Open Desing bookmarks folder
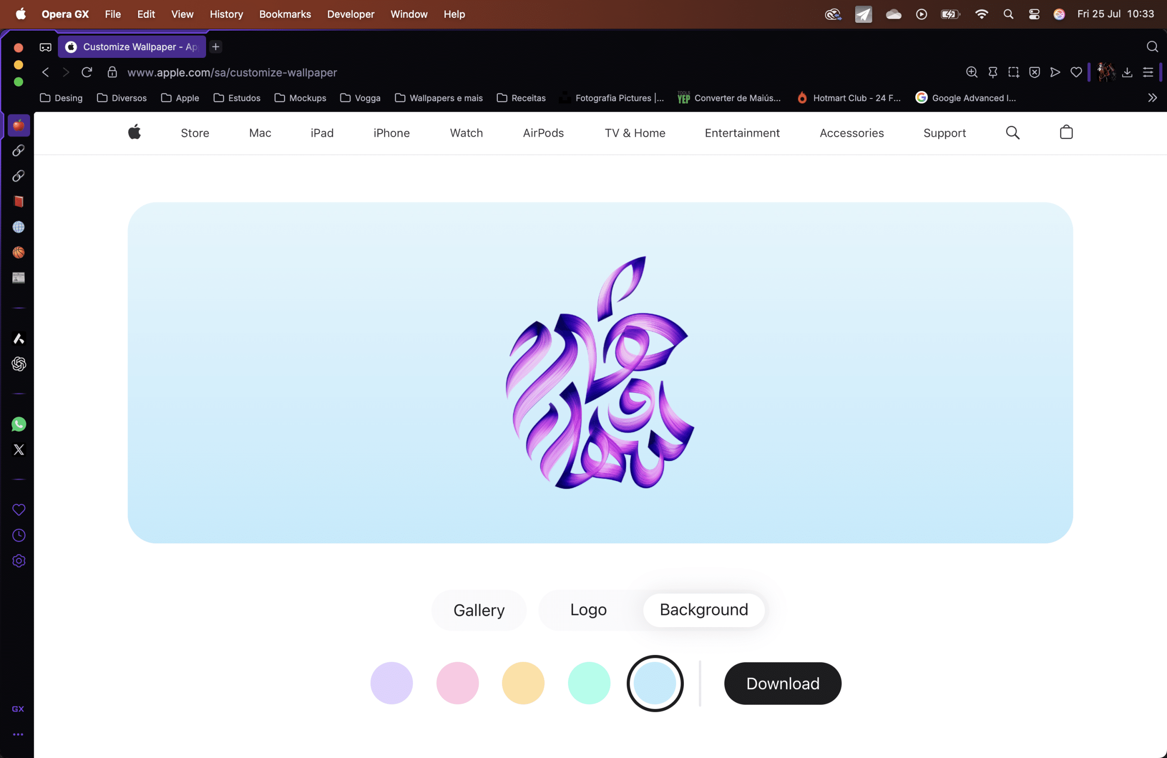Viewport: 1167px width, 758px height. [61, 98]
